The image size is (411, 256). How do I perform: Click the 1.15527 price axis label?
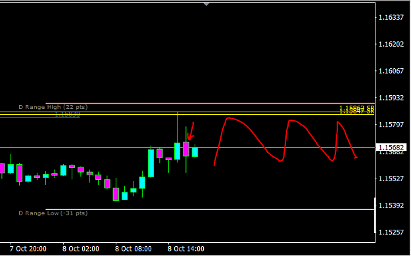click(x=391, y=179)
